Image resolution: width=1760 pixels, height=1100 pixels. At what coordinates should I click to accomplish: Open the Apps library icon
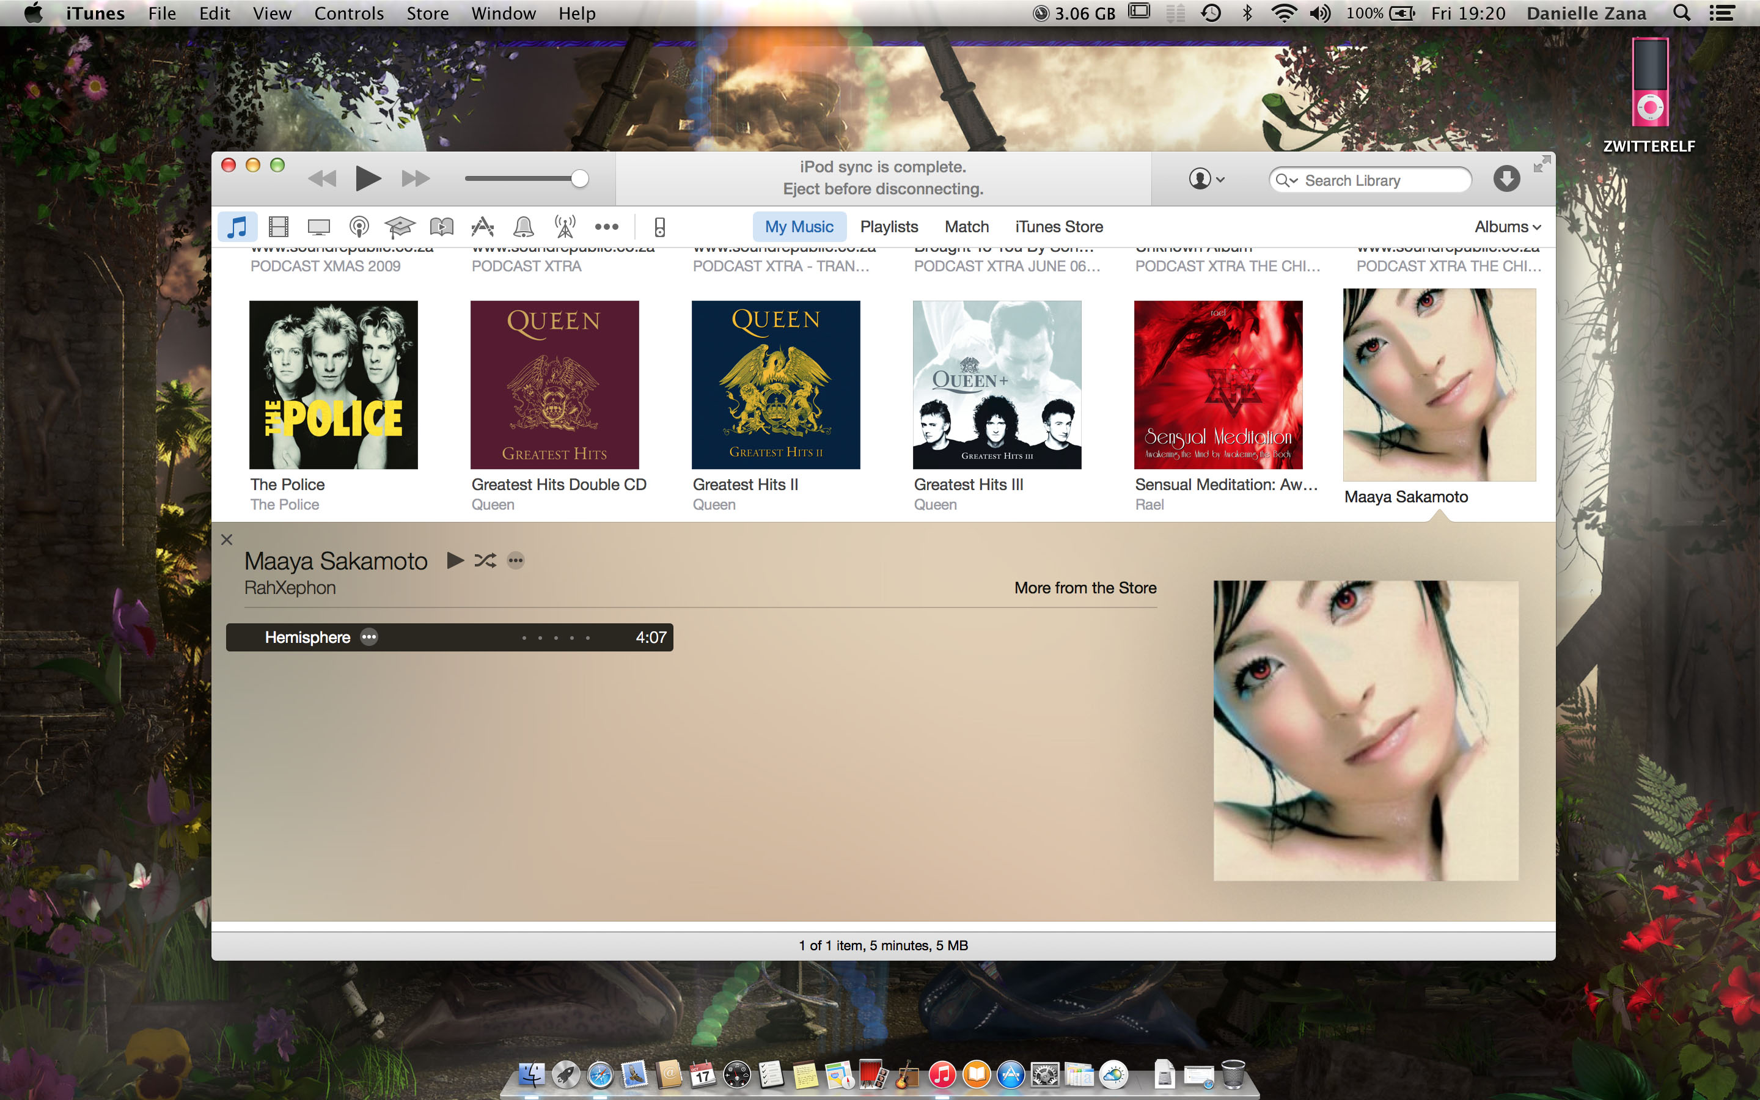click(x=482, y=227)
